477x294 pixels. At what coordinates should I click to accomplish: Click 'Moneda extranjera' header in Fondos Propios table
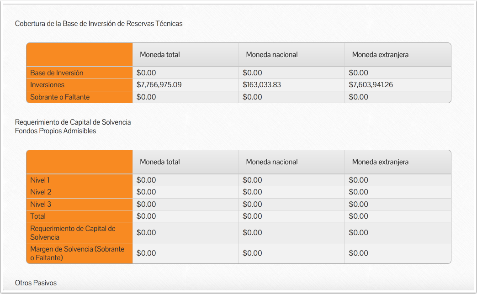coord(380,162)
